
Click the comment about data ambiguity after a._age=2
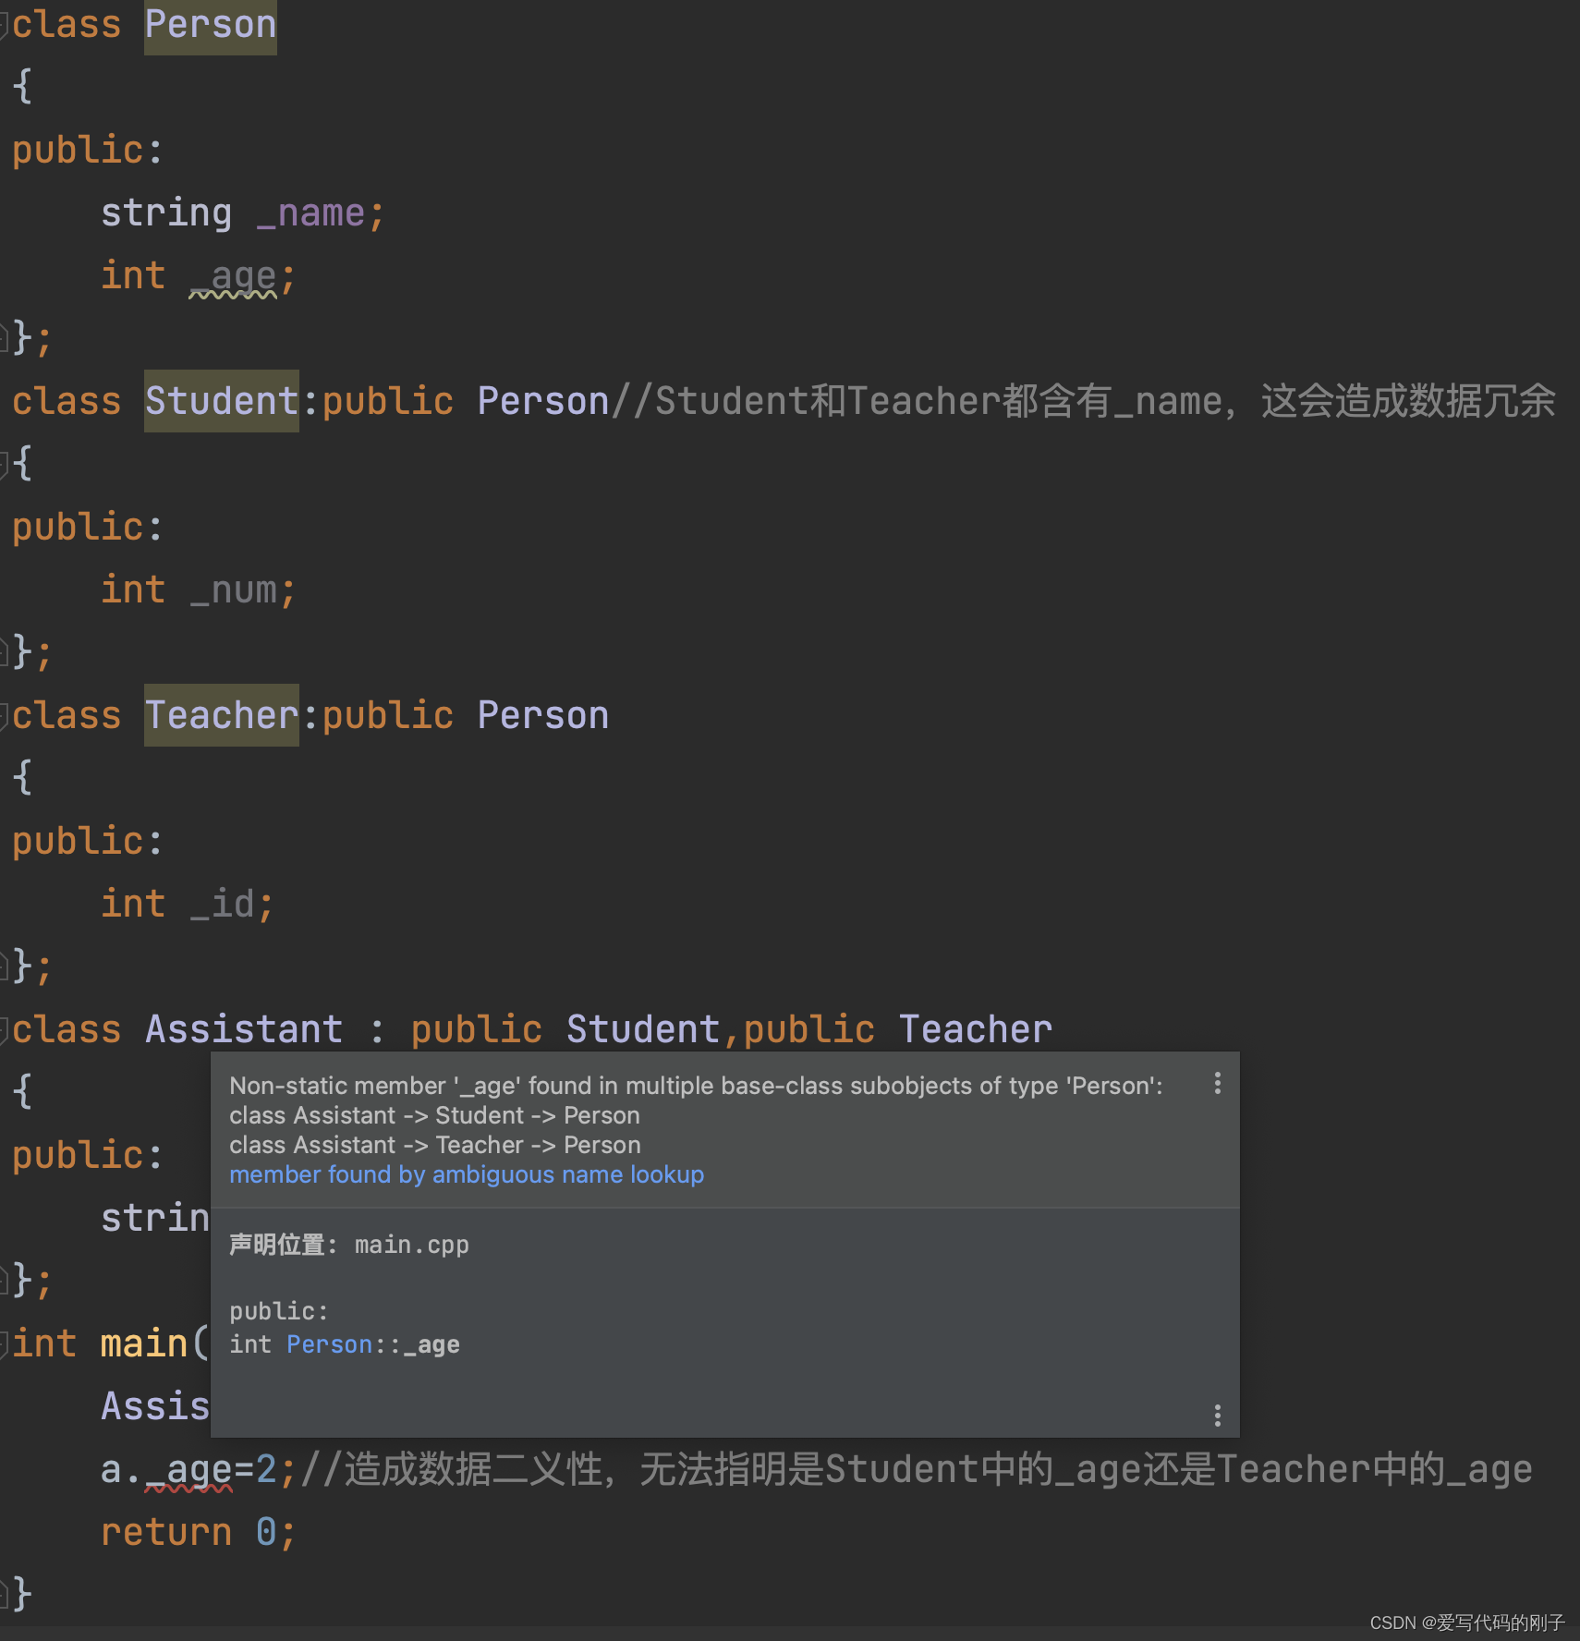pos(917,1469)
